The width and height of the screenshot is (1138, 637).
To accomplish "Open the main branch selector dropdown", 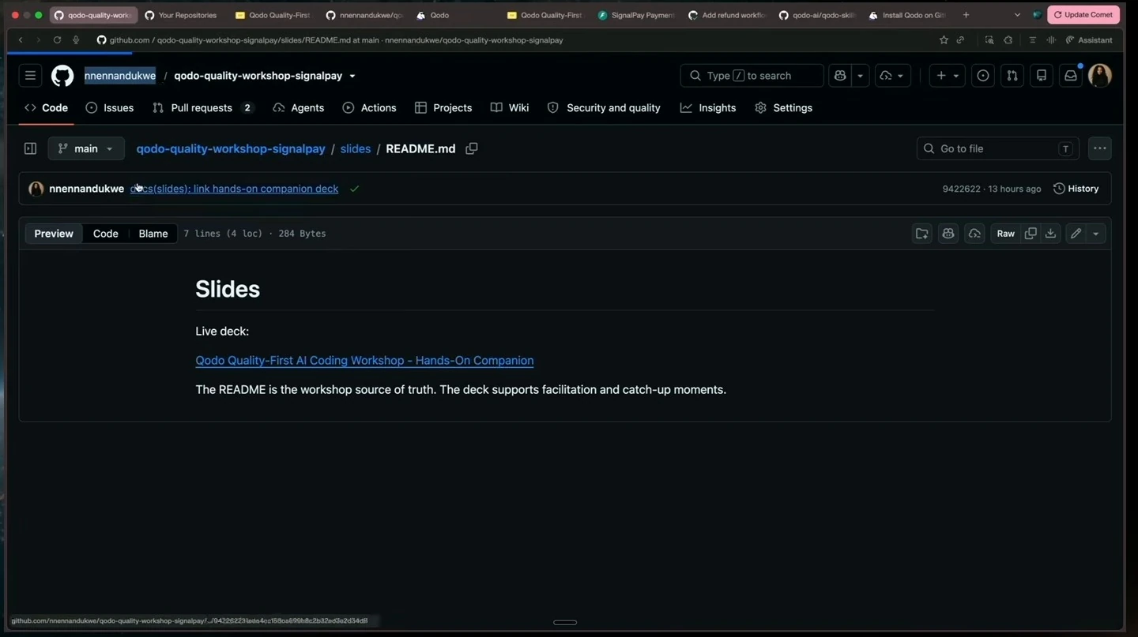I will (86, 148).
